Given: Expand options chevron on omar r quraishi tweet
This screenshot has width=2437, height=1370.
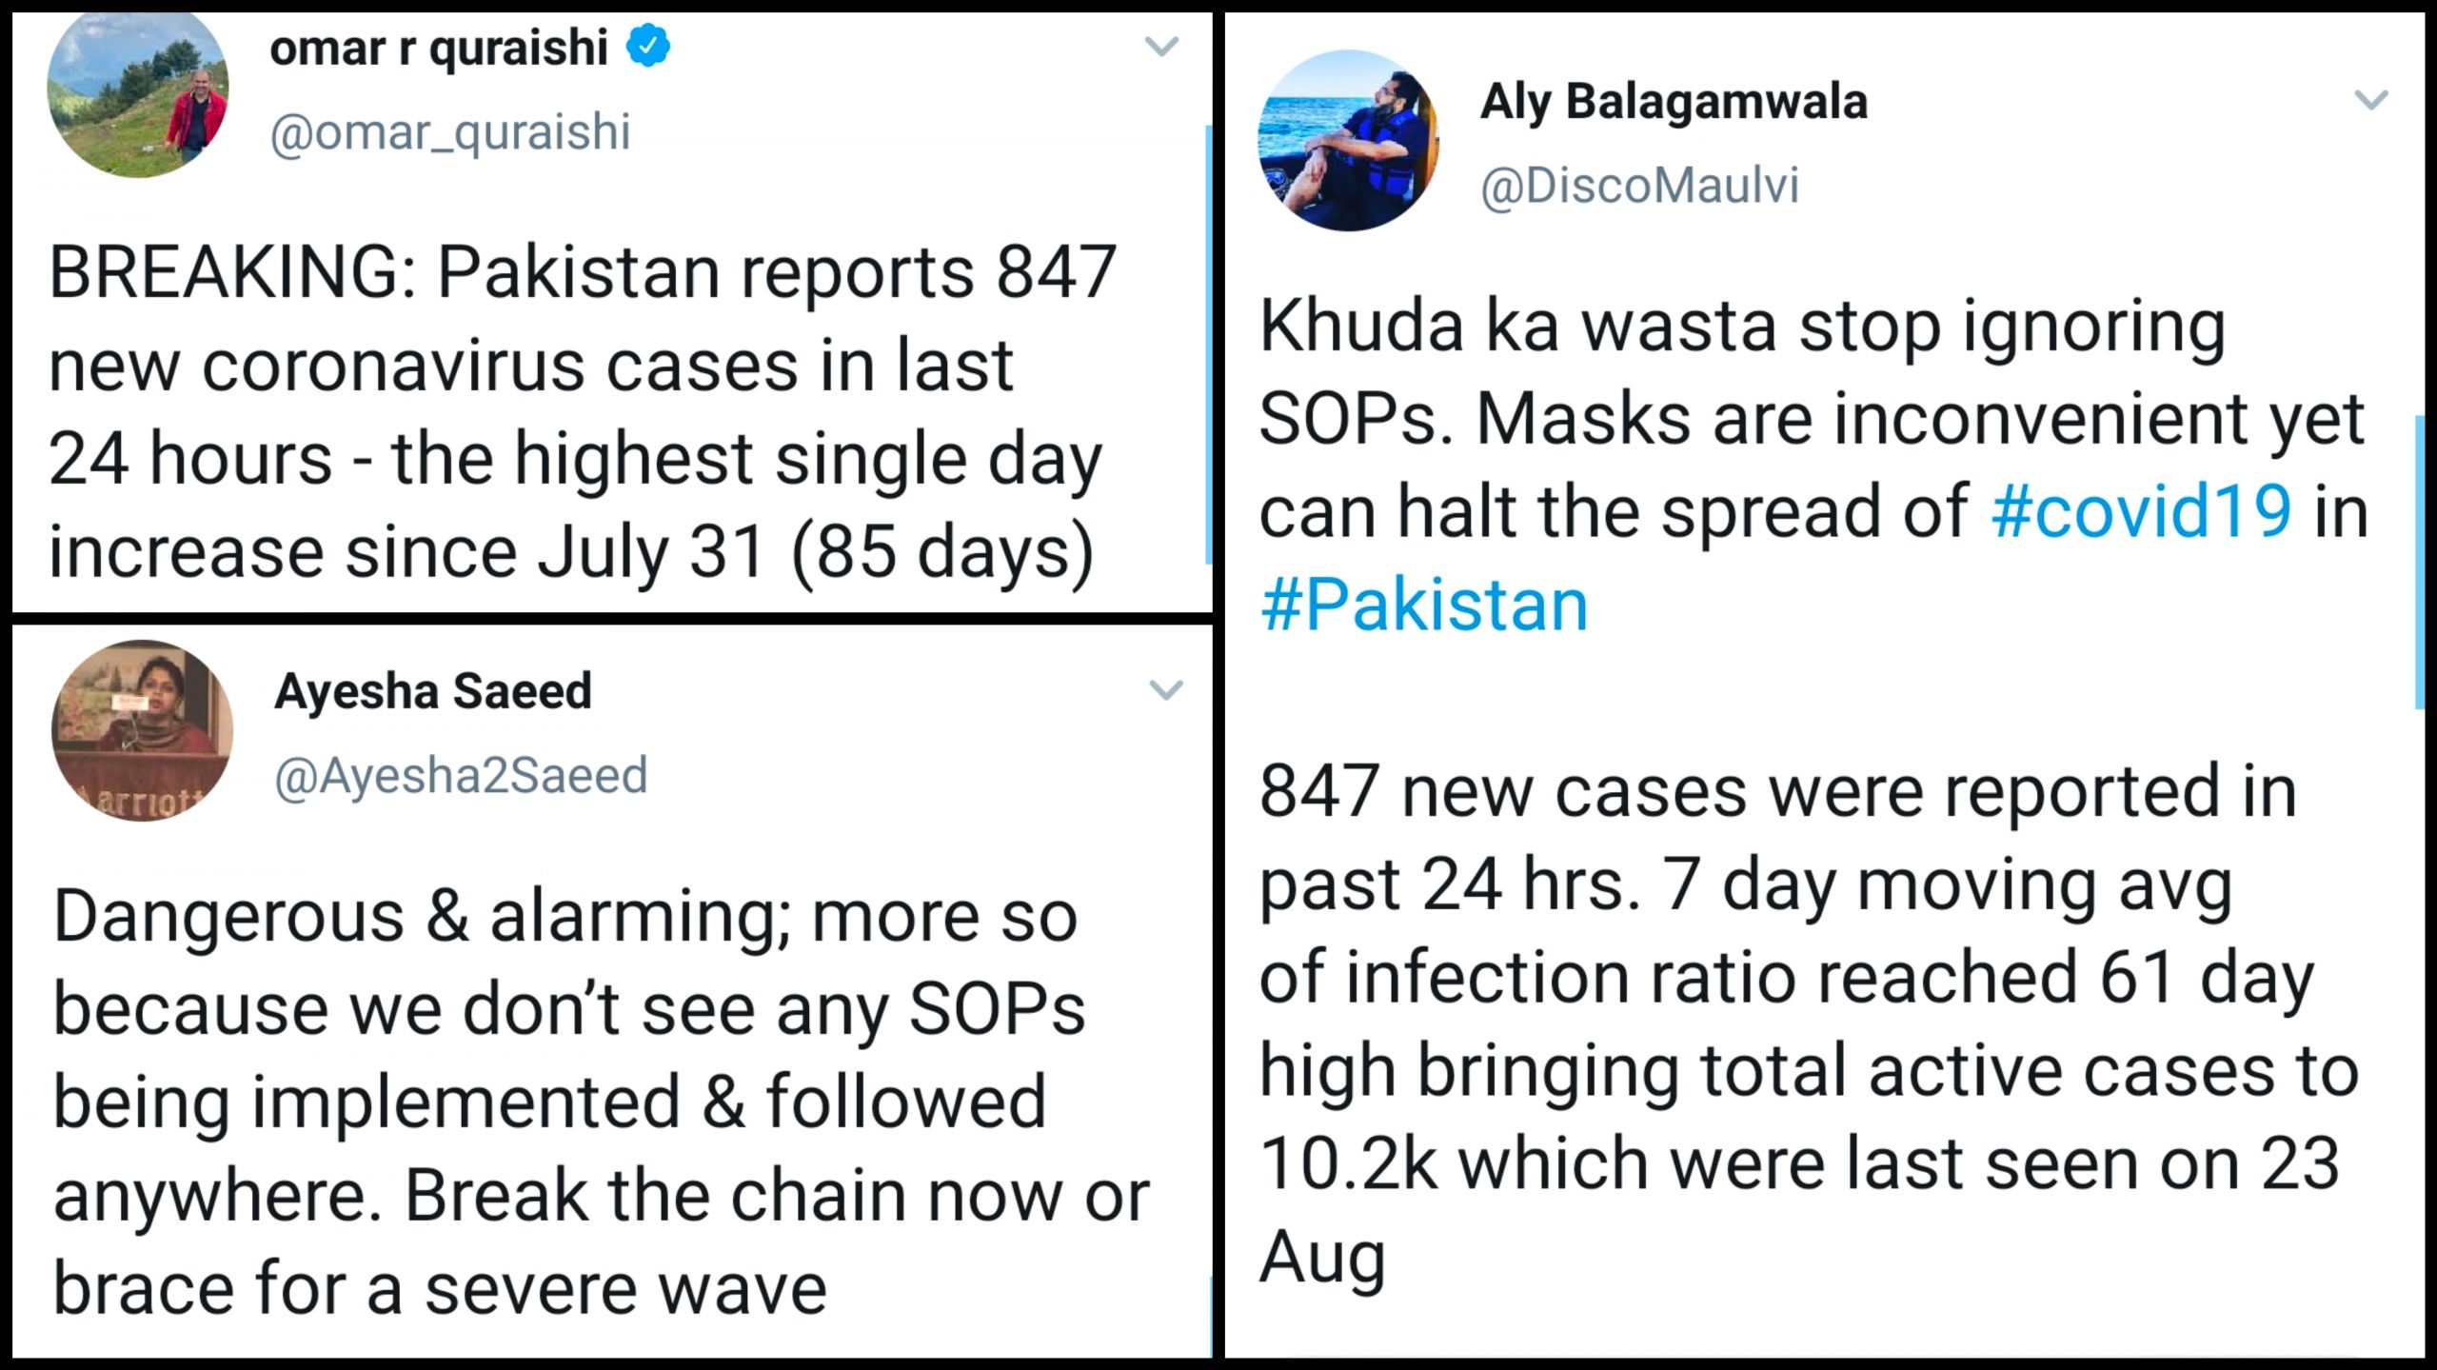Looking at the screenshot, I should pos(1161,46).
